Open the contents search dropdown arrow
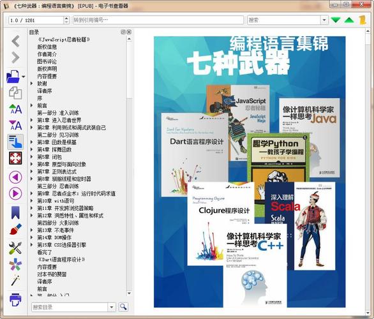Viewport: 374px width, 319px height. (x=112, y=307)
